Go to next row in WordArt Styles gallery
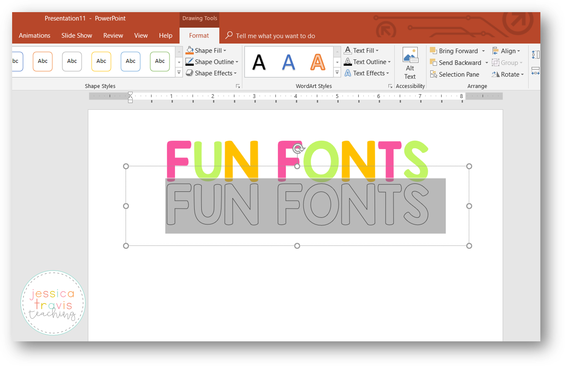 337,62
